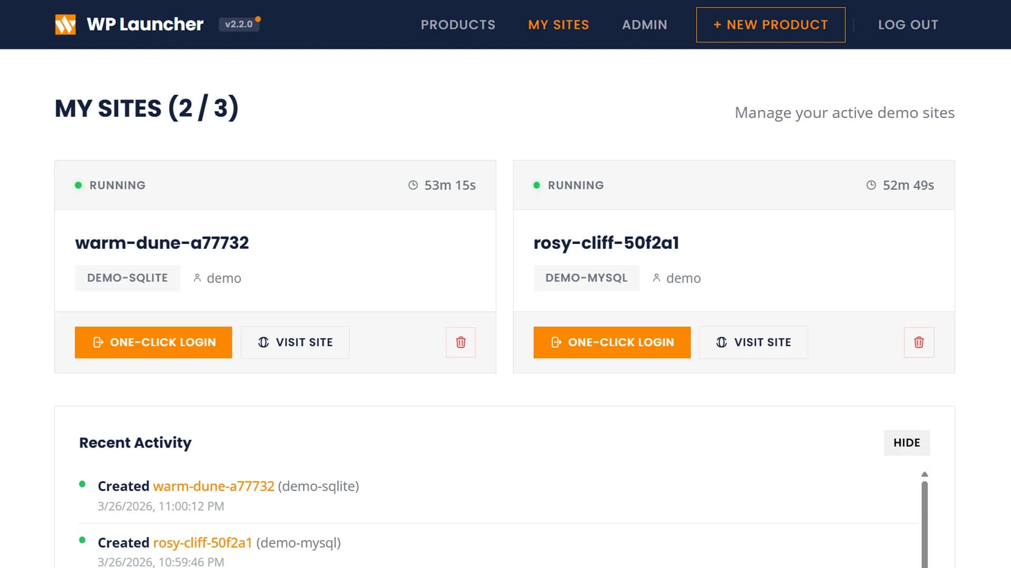Visit the rosy-cliff-50f2a1 site

(754, 342)
